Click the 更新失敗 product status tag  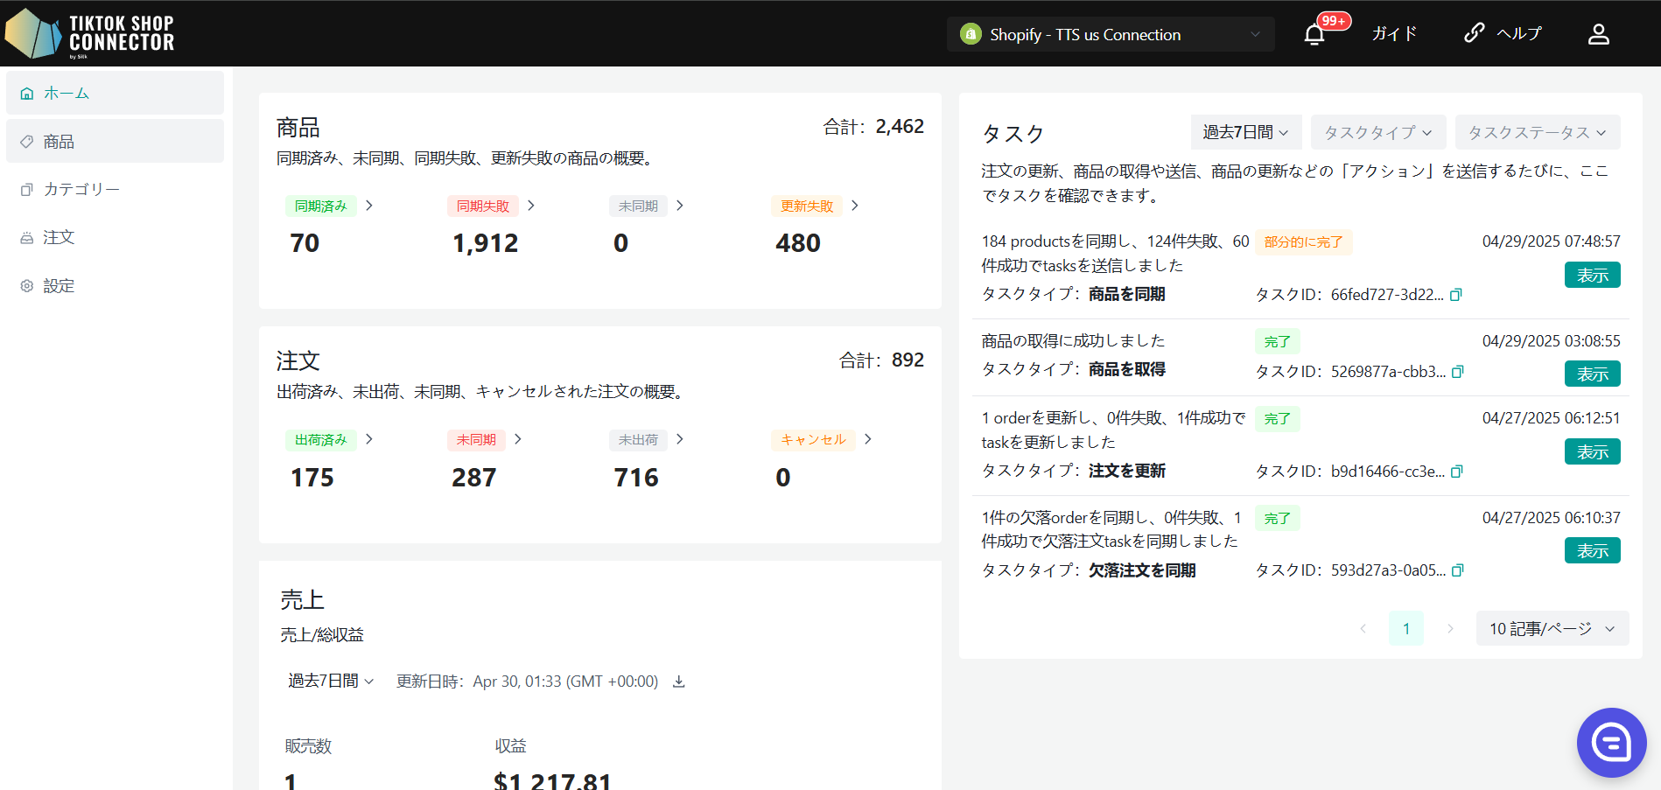click(807, 206)
